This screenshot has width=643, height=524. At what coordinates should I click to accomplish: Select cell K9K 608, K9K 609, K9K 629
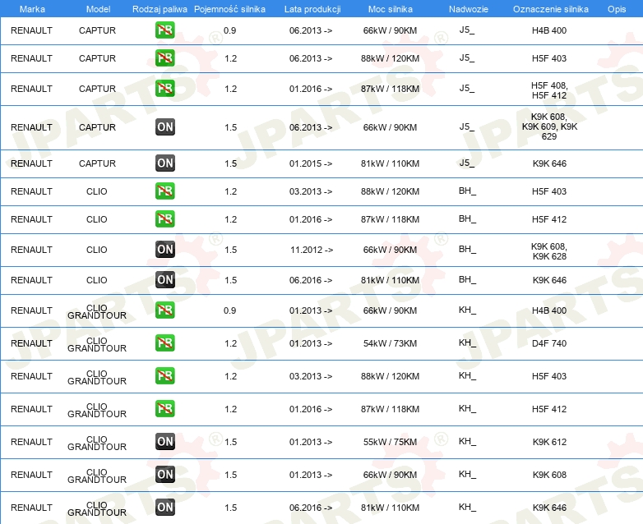tap(549, 126)
